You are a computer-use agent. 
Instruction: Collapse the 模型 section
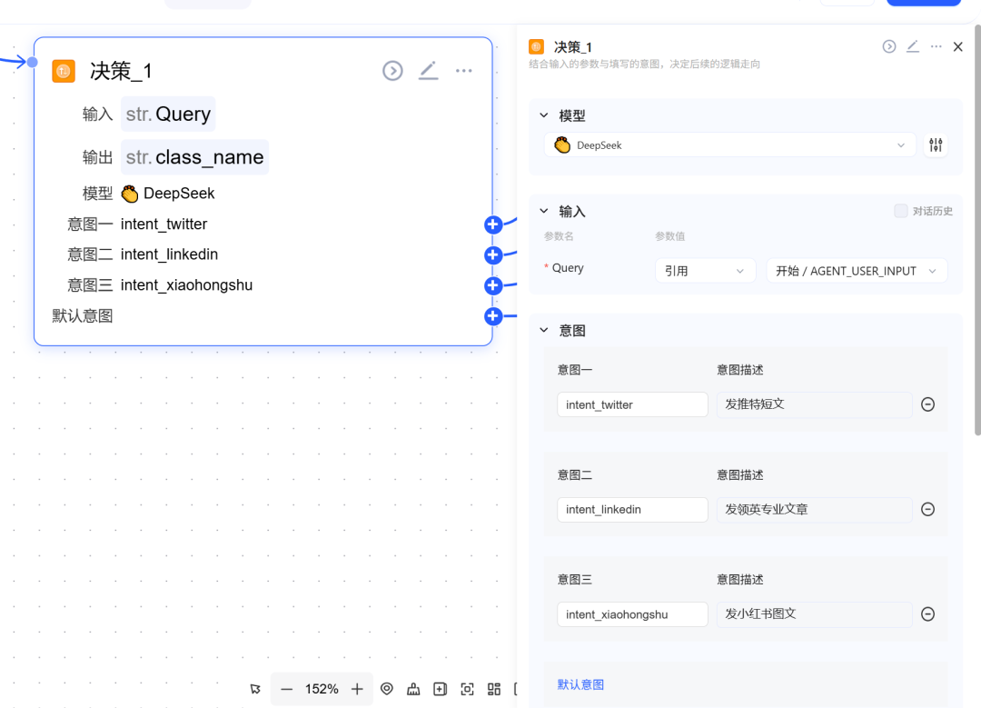pyautogui.click(x=544, y=115)
